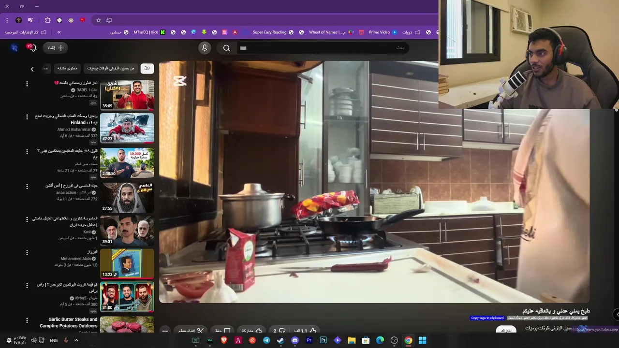Open the دورات bookmarks folder
619x348 pixels.
(x=411, y=32)
